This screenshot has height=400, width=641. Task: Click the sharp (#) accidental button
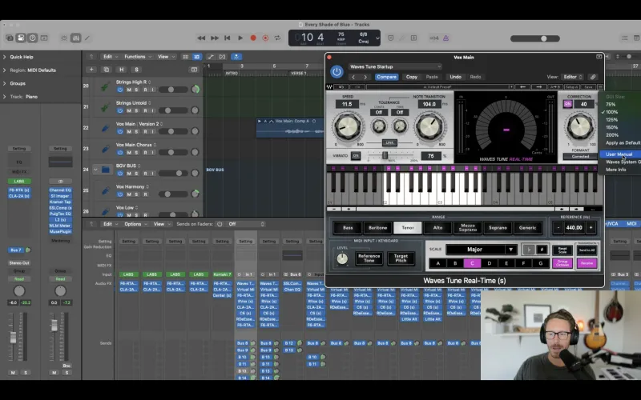(542, 250)
